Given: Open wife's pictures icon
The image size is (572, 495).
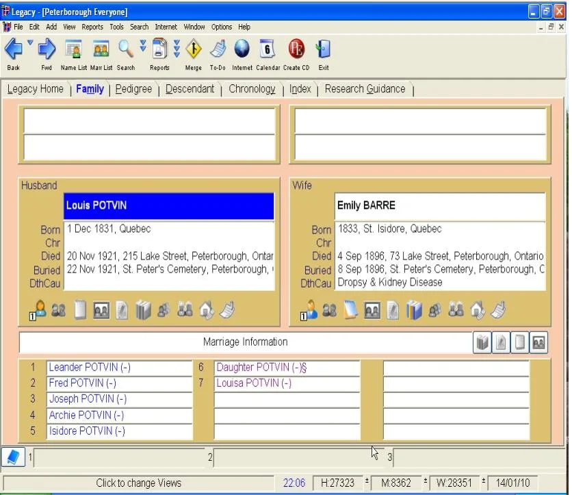Looking at the screenshot, I should (372, 311).
